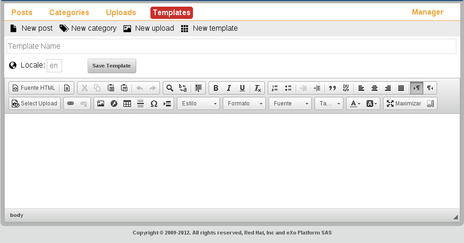Click the Locale globe icon

pyautogui.click(x=13, y=65)
